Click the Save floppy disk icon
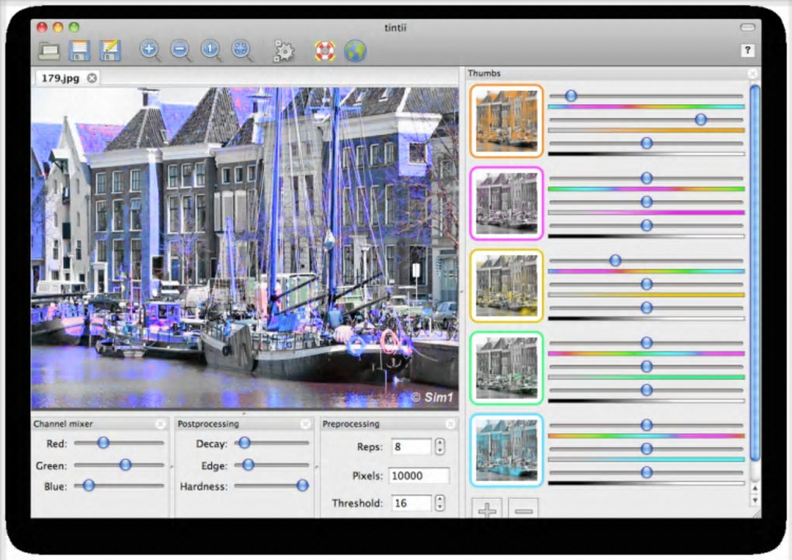This screenshot has height=560, width=792. [79, 51]
